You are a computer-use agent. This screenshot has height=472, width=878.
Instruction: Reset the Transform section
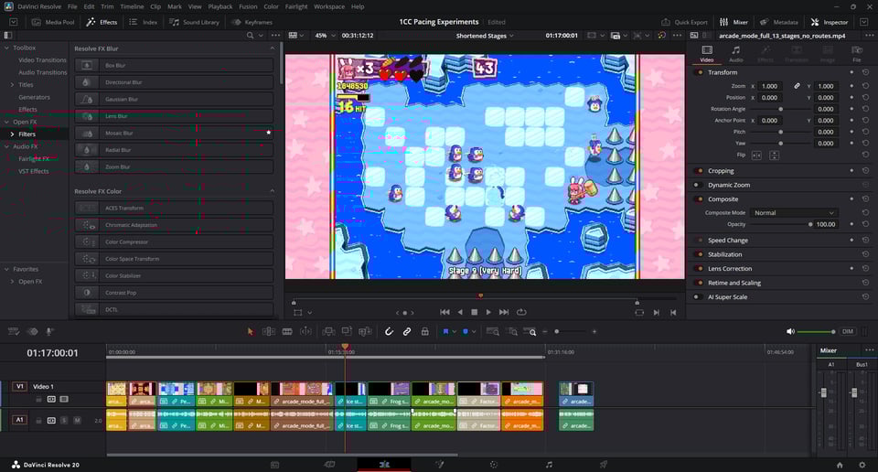(866, 72)
